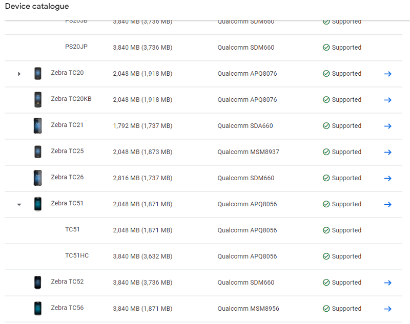Viewport: 410px width, 324px height.
Task: Click the PS20JP supported check icon
Action: coord(326,48)
